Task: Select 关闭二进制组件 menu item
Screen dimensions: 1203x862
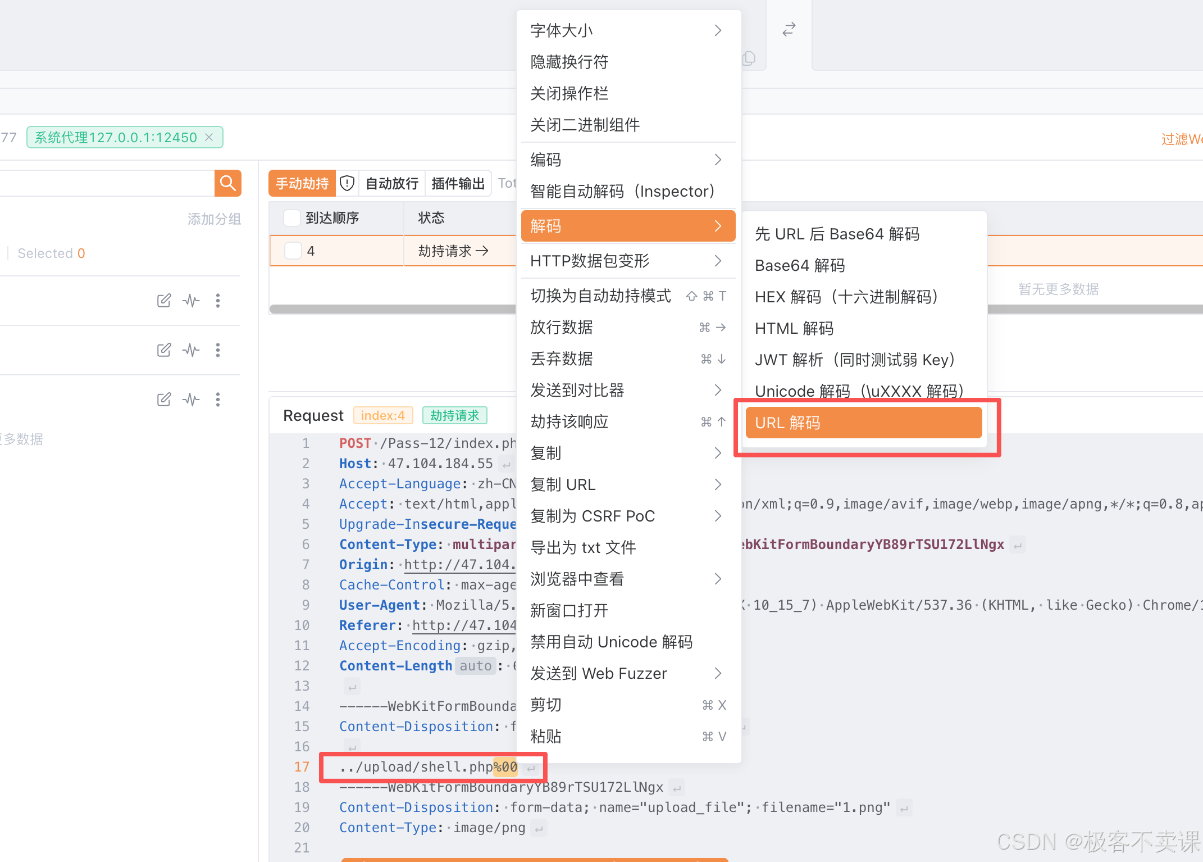Action: pos(628,125)
